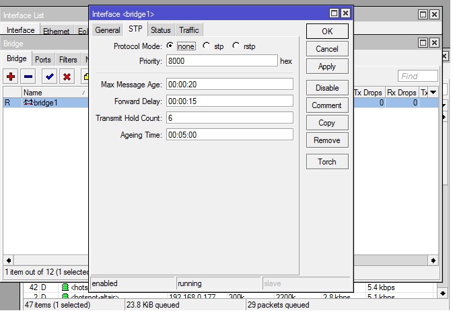Confirm with the OK button
The height and width of the screenshot is (319, 453).
pos(327,31)
